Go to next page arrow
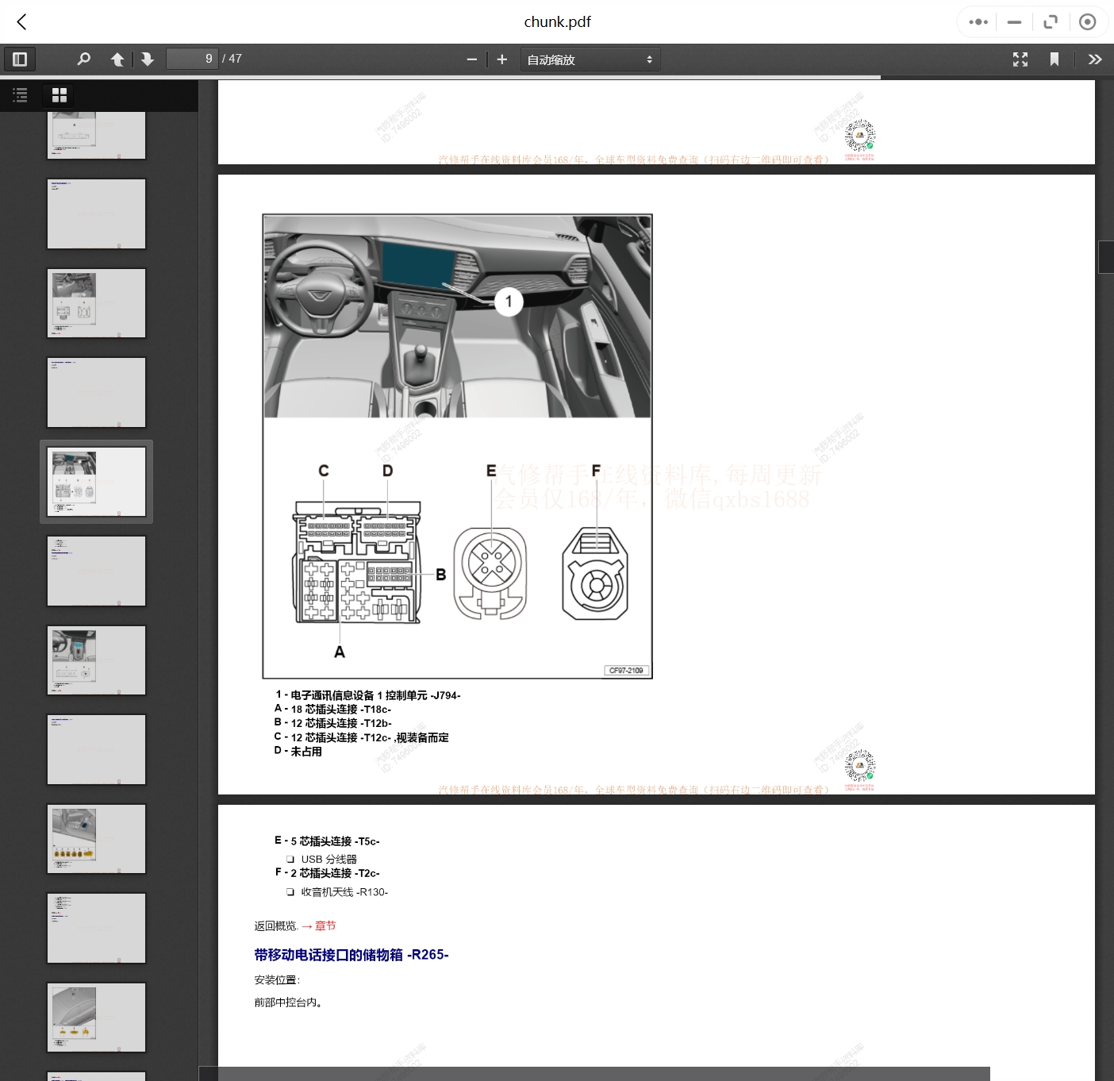Image resolution: width=1114 pixels, height=1081 pixels. click(x=148, y=59)
